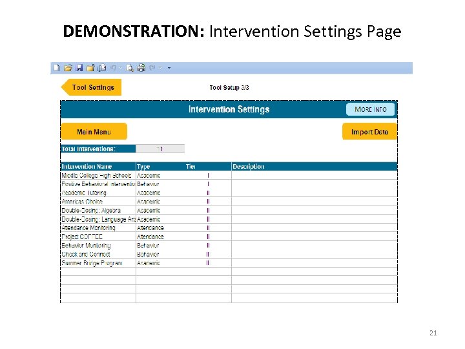Click Tier II cell of Americas Choice row
Viewport: 465px width, 349px height.
coord(208,202)
